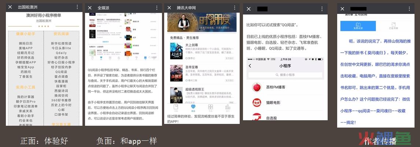Tap the bookshelf tab icon in 腾讯大申网

click(x=176, y=108)
